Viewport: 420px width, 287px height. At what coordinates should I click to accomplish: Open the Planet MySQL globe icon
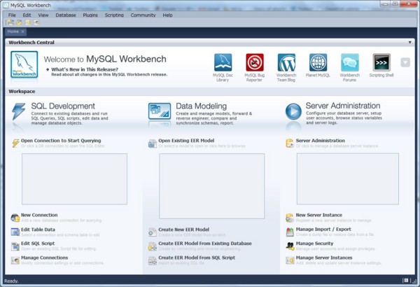tap(318, 62)
